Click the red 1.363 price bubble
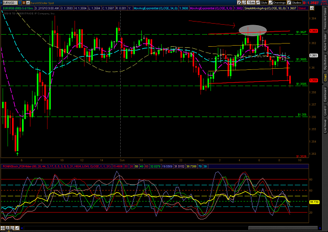Viewport: 328px width, 232px height. (x=313, y=31)
